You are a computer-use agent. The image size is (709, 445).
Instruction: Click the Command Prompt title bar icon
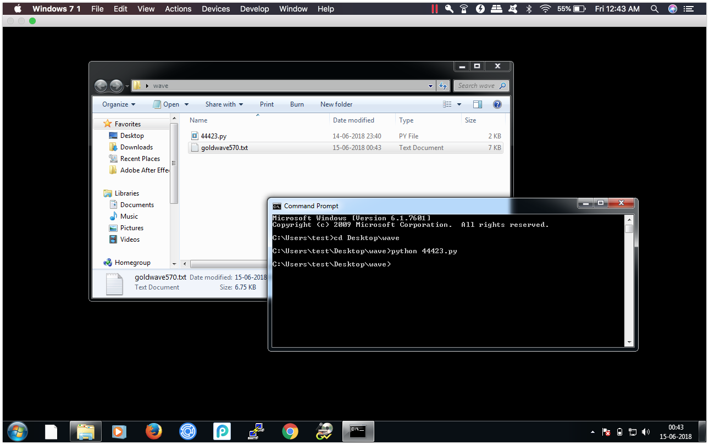point(277,206)
